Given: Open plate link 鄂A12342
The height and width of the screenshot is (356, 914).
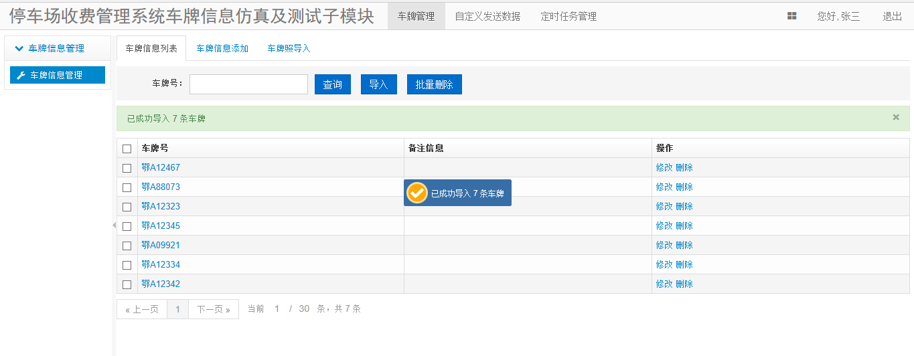Looking at the screenshot, I should click(x=161, y=284).
